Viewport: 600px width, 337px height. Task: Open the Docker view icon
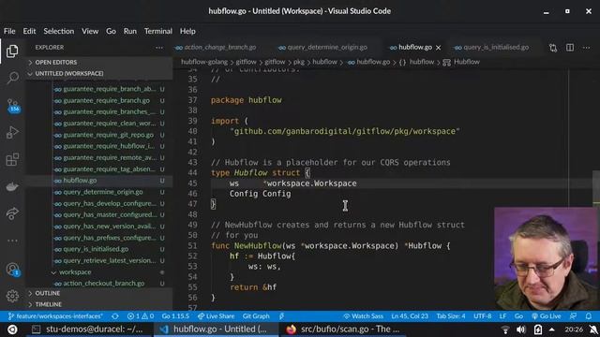click(x=12, y=186)
